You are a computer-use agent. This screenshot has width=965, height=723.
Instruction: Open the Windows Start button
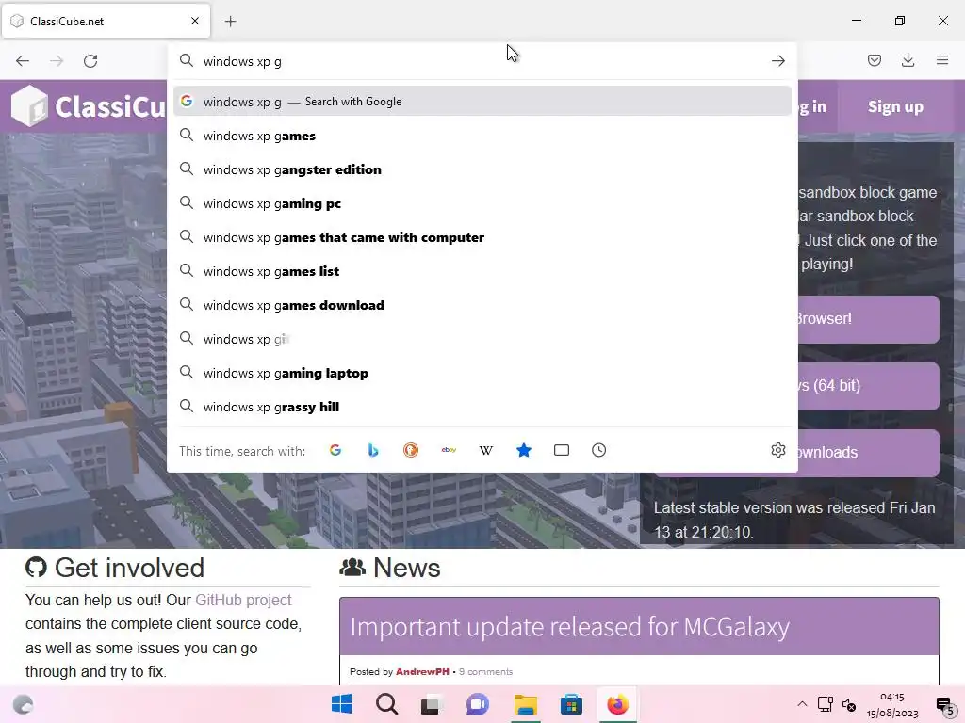tap(341, 704)
